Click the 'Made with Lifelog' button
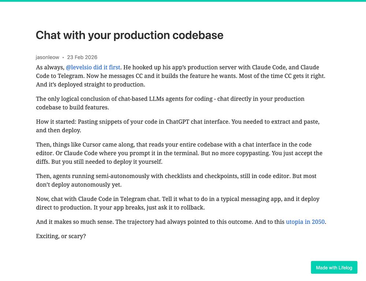This screenshot has height=281, width=366. (x=334, y=267)
